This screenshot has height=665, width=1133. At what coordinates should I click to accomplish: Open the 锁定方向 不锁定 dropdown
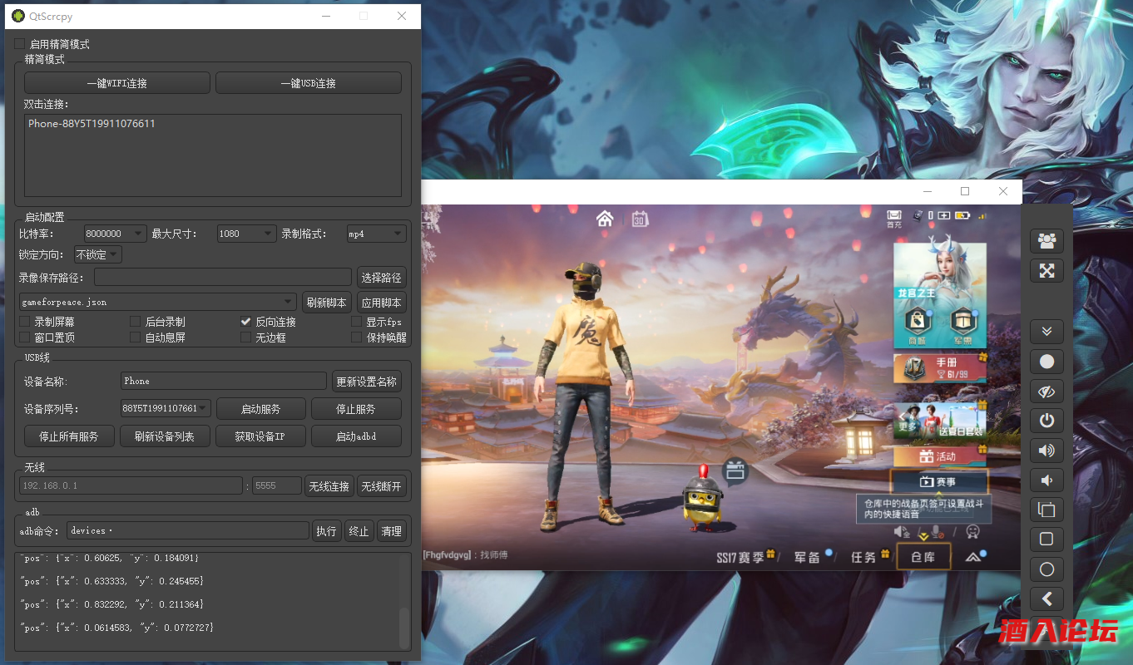98,254
